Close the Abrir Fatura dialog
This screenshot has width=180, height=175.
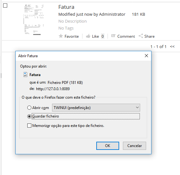tap(146, 56)
